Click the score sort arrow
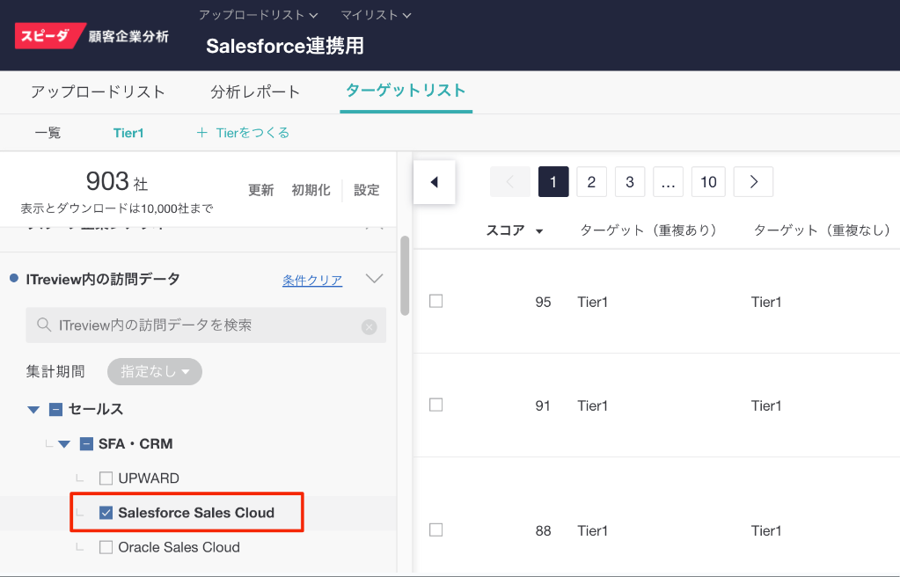The height and width of the screenshot is (577, 900). click(x=539, y=231)
